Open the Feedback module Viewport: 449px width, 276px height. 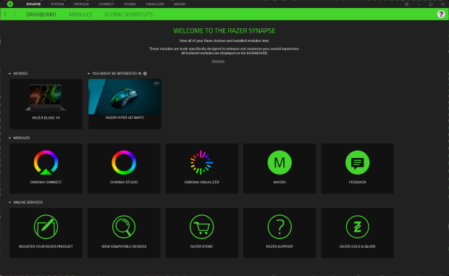(x=357, y=168)
